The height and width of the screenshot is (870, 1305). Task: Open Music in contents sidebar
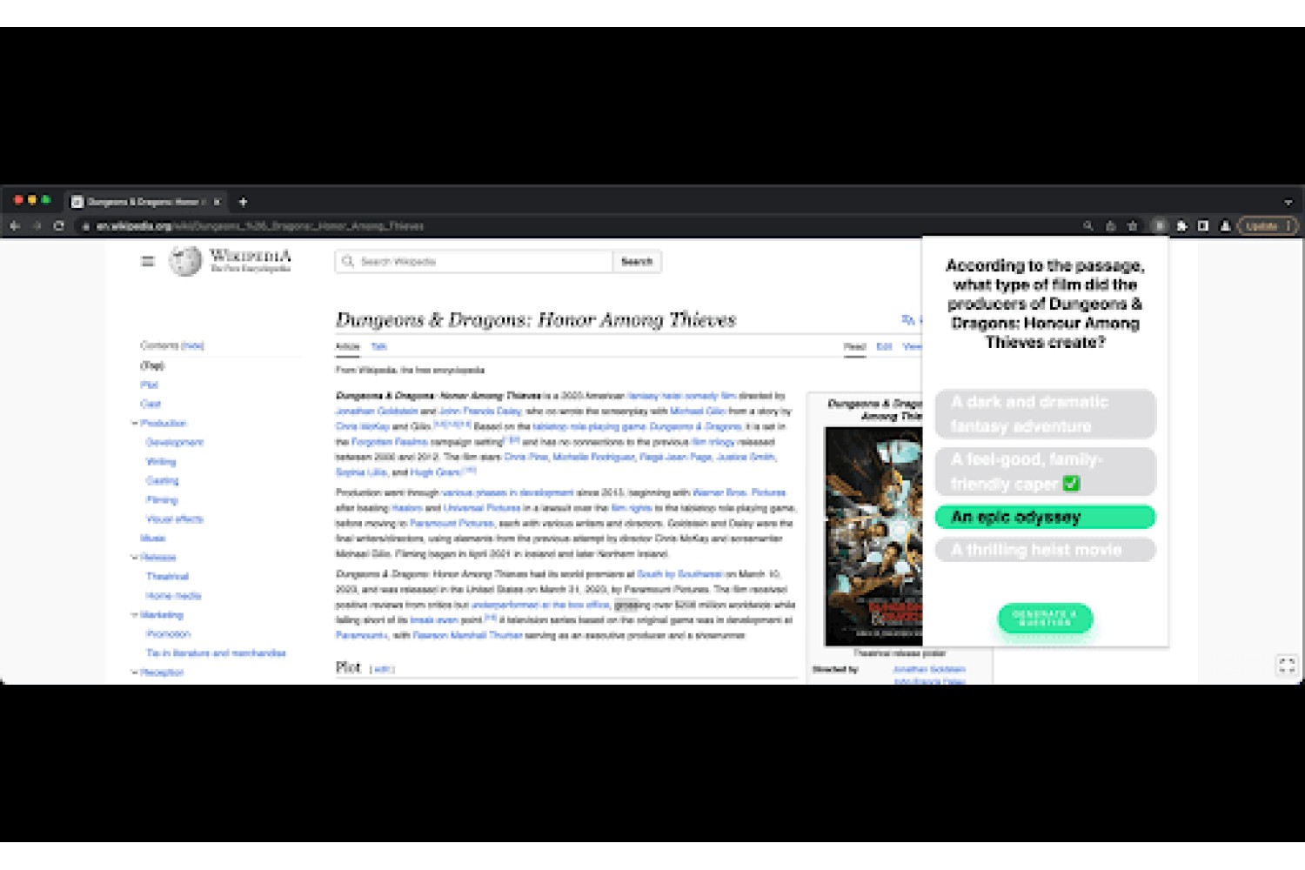[x=152, y=538]
